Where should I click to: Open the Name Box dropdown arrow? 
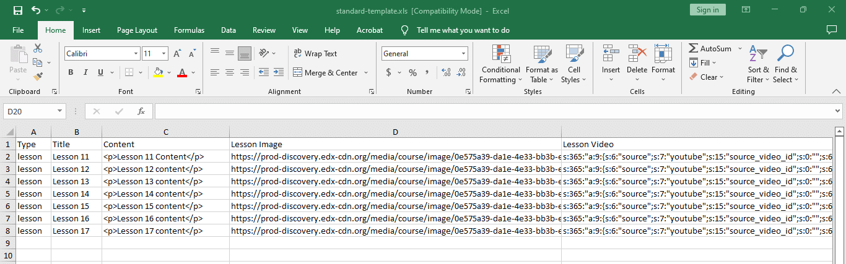click(x=60, y=111)
